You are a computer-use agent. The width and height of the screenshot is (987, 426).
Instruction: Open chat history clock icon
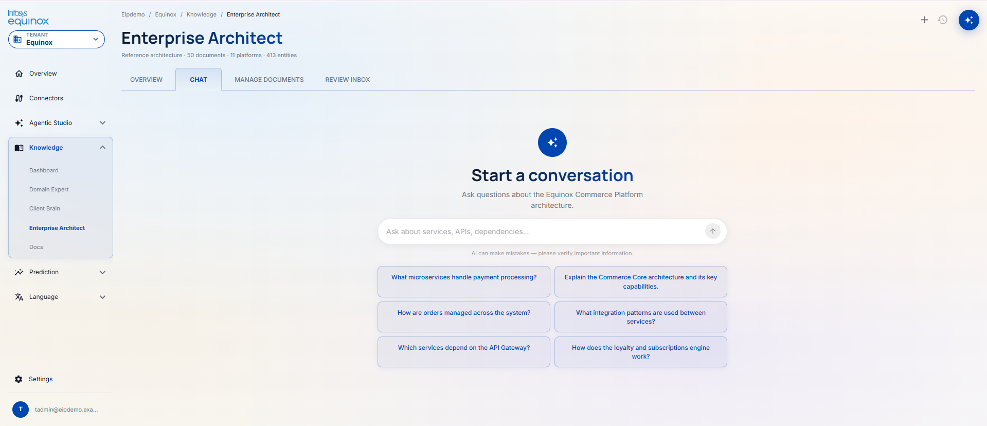943,20
